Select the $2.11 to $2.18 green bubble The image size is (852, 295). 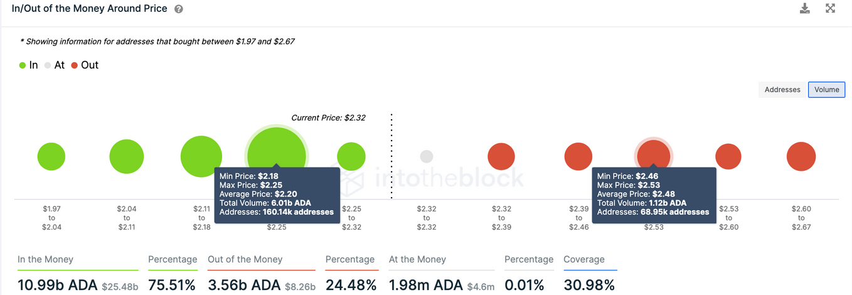pyautogui.click(x=201, y=157)
